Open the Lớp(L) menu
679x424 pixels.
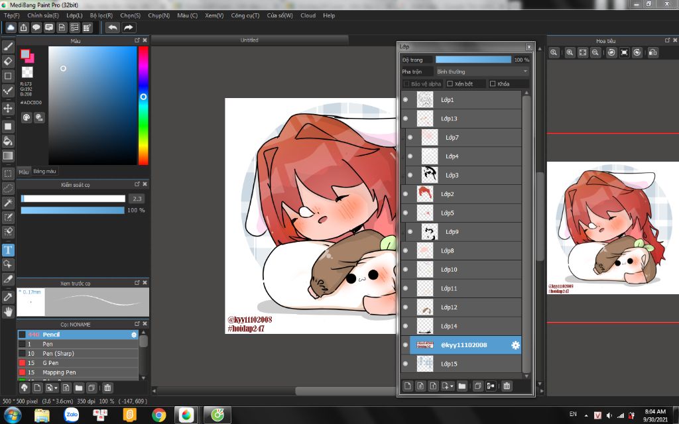(74, 15)
